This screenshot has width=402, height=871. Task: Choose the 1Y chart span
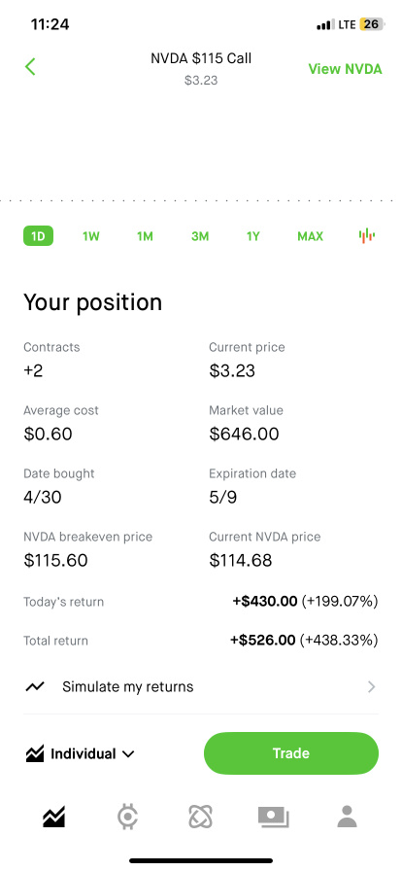pos(253,236)
